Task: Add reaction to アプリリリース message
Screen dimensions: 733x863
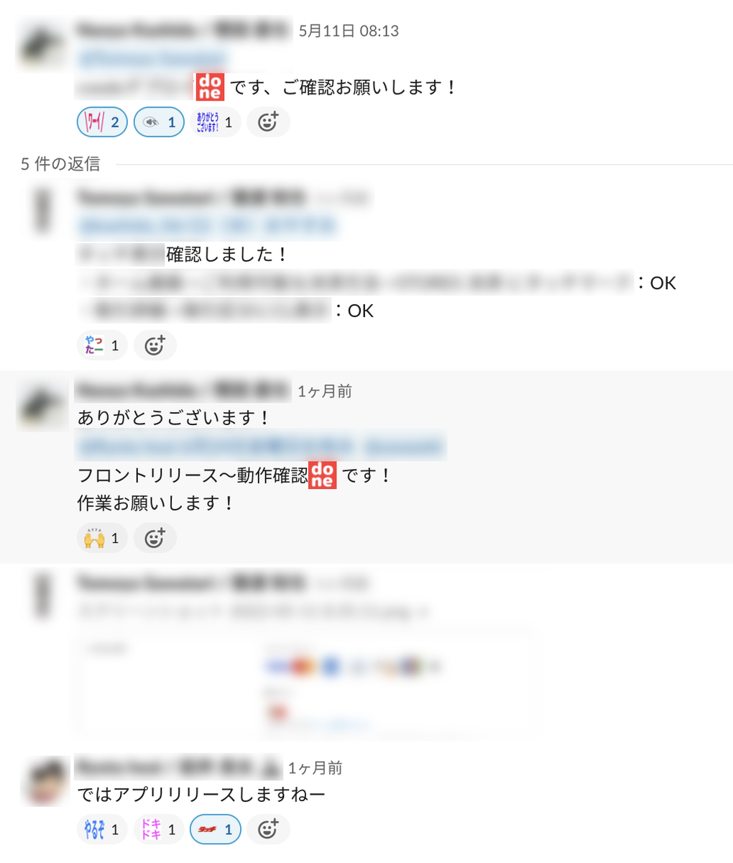Action: click(x=268, y=829)
